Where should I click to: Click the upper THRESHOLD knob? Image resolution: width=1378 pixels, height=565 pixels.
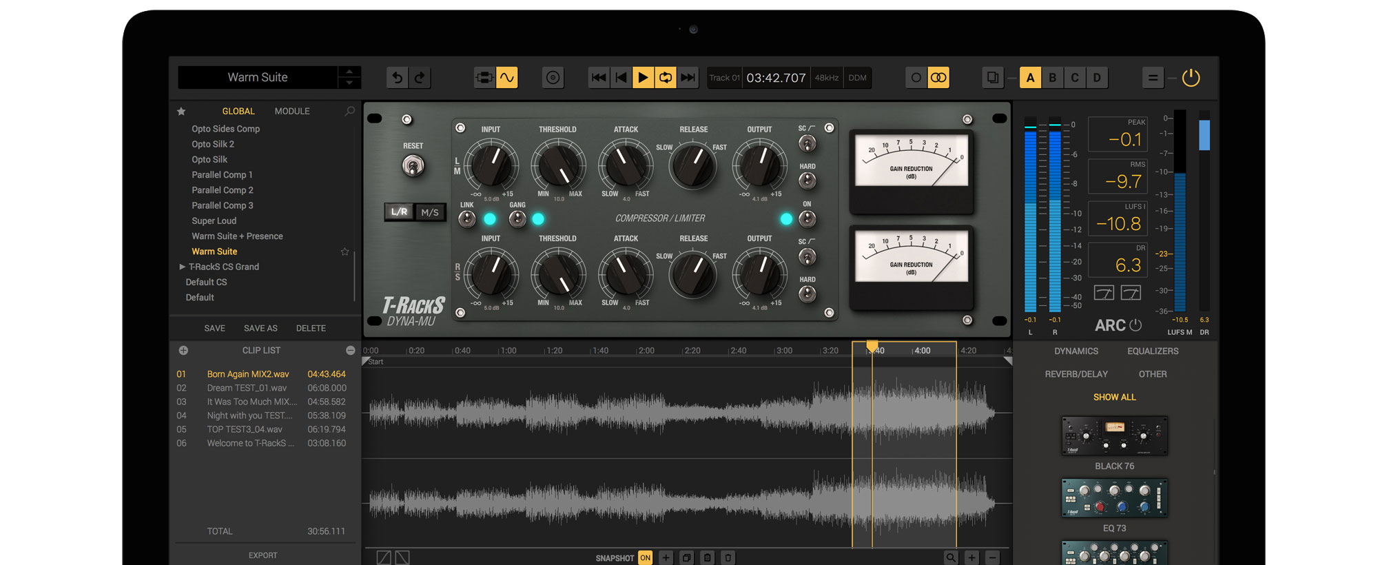coord(558,165)
